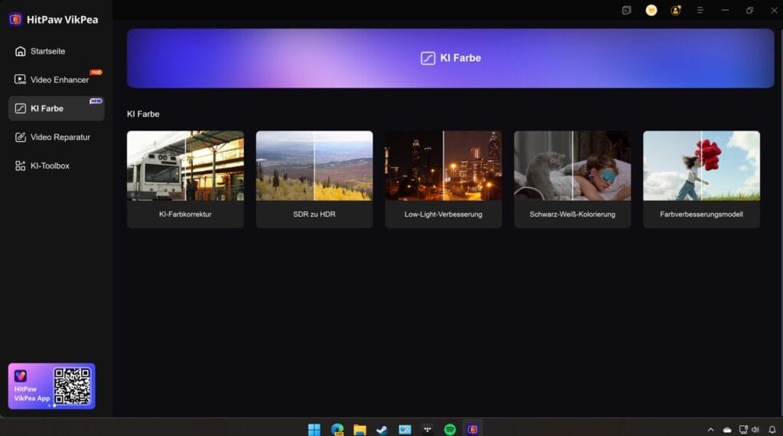Select KI Farbe in the sidebar
Image resolution: width=783 pixels, height=436 pixels.
point(47,108)
